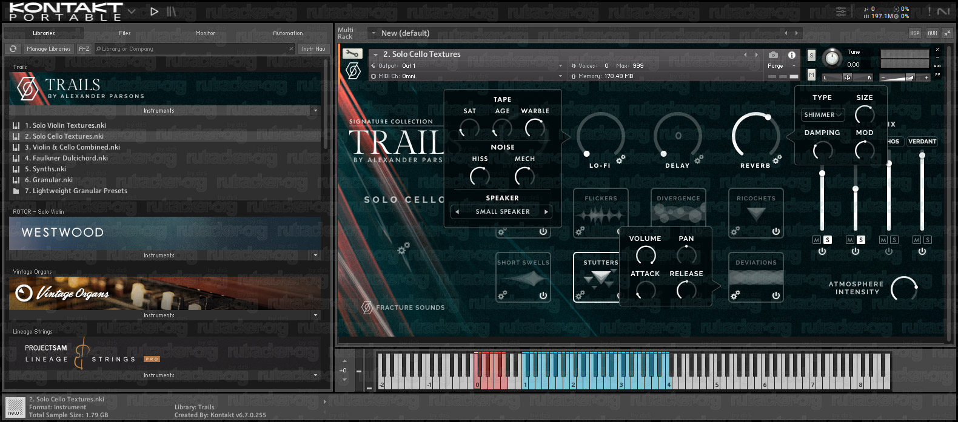958x422 pixels.
Task: Open the Short Swells gear settings
Action: (502, 295)
